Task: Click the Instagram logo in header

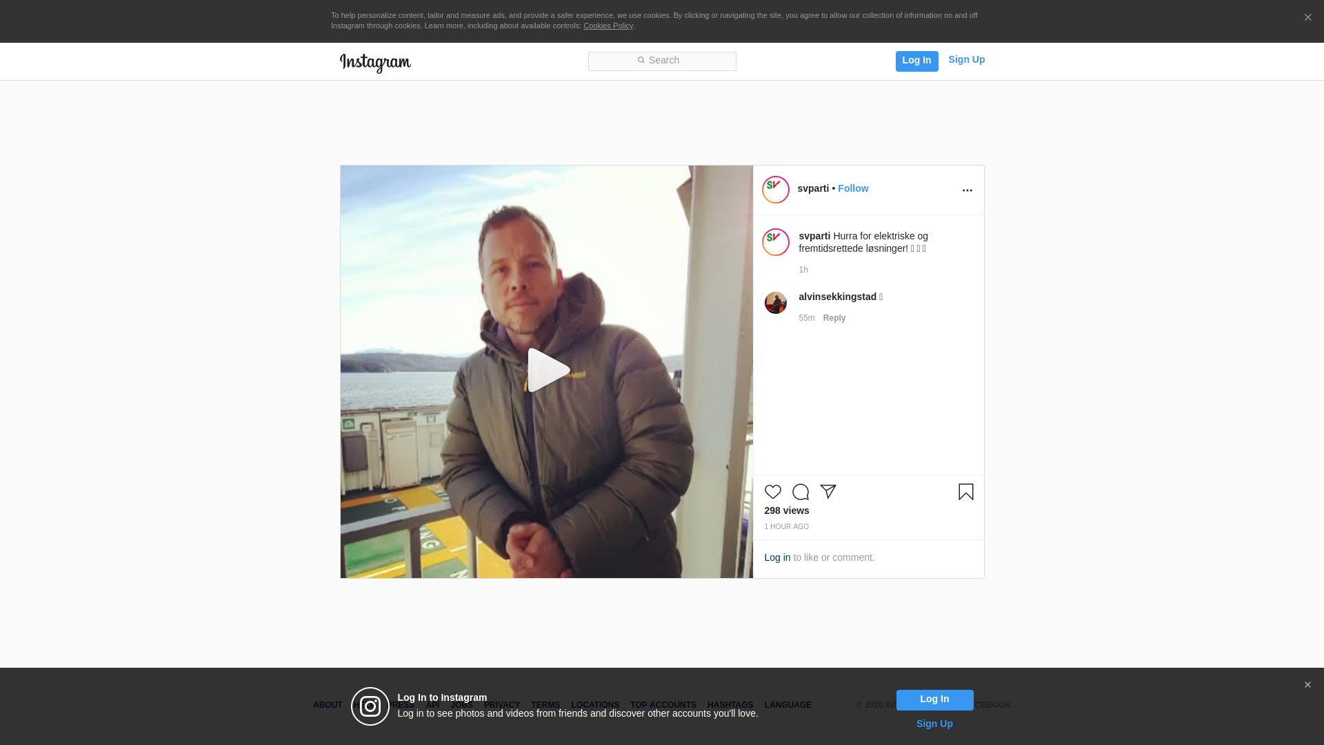Action: point(375,63)
